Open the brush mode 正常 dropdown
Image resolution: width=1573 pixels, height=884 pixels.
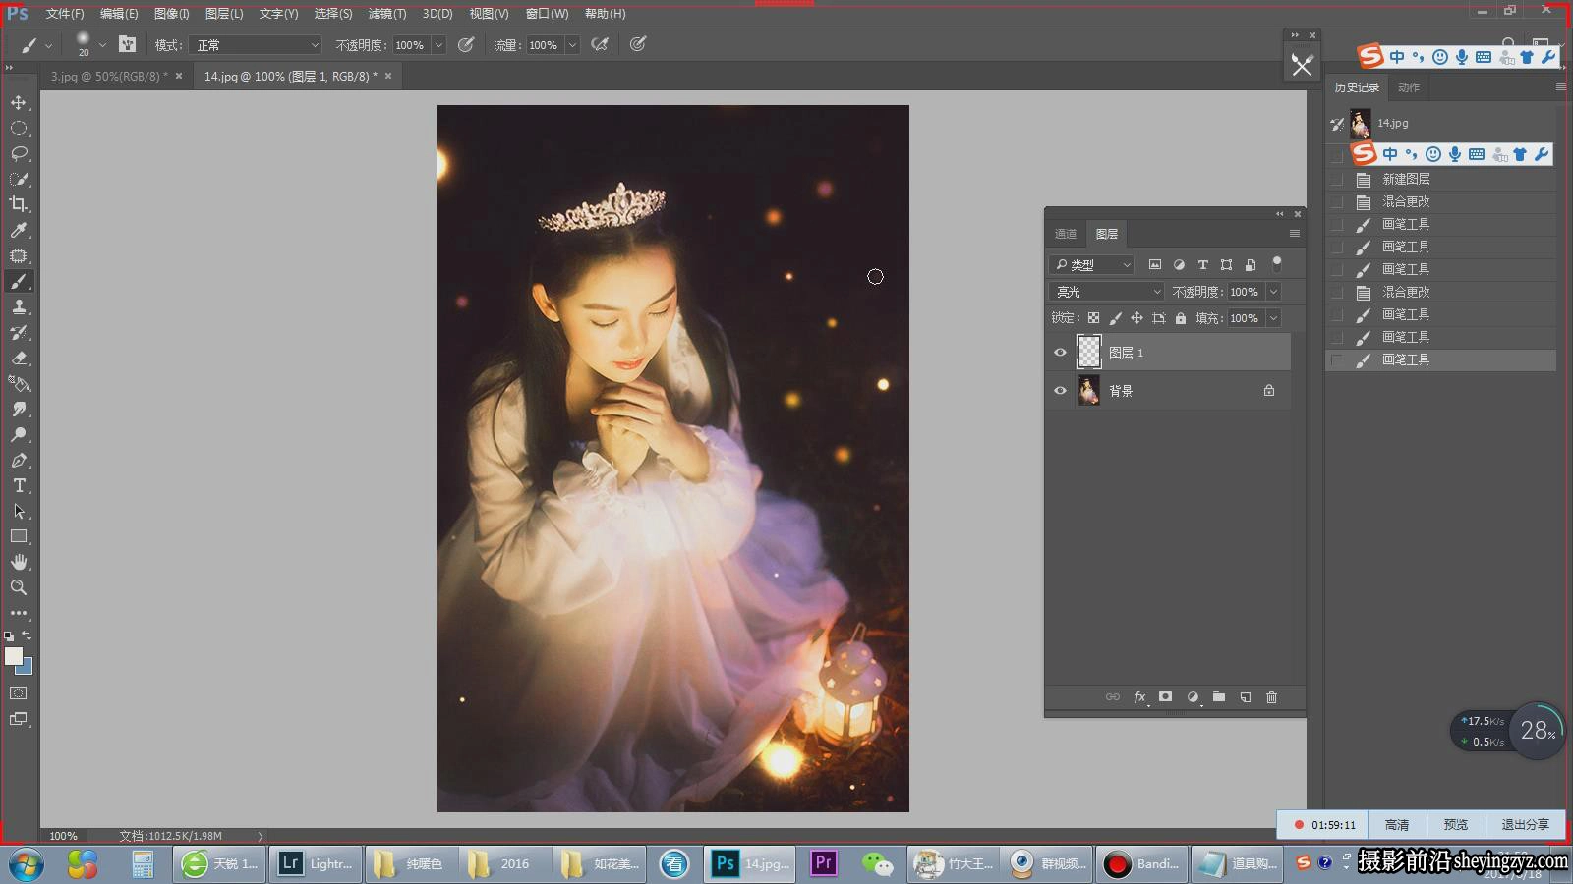[256, 45]
